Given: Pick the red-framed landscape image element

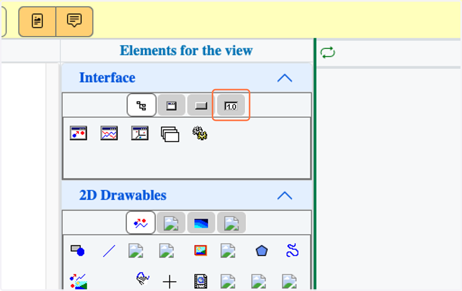Looking at the screenshot, I should tap(201, 251).
